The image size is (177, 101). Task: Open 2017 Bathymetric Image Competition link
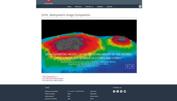tap(53, 79)
